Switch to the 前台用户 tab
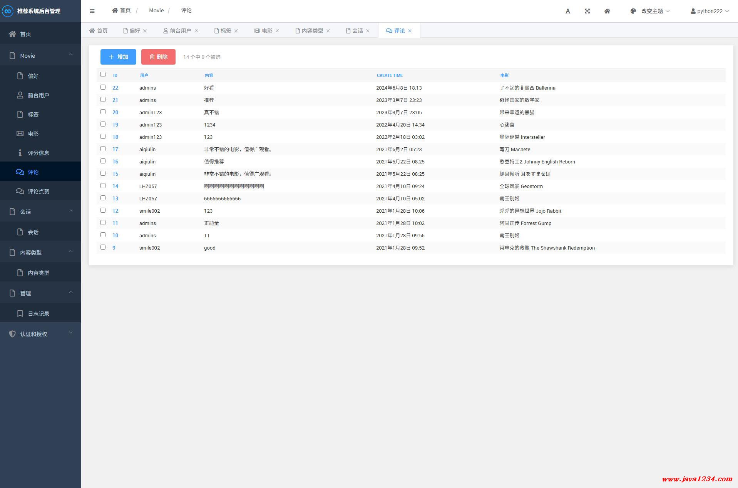The height and width of the screenshot is (488, 738). [x=177, y=31]
